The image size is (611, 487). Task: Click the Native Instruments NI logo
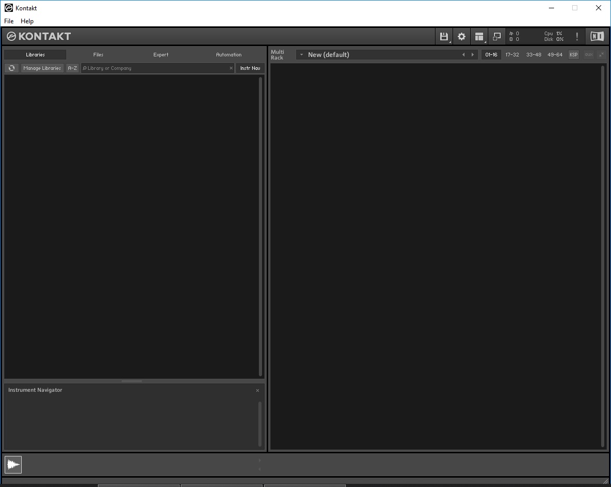pyautogui.click(x=597, y=36)
